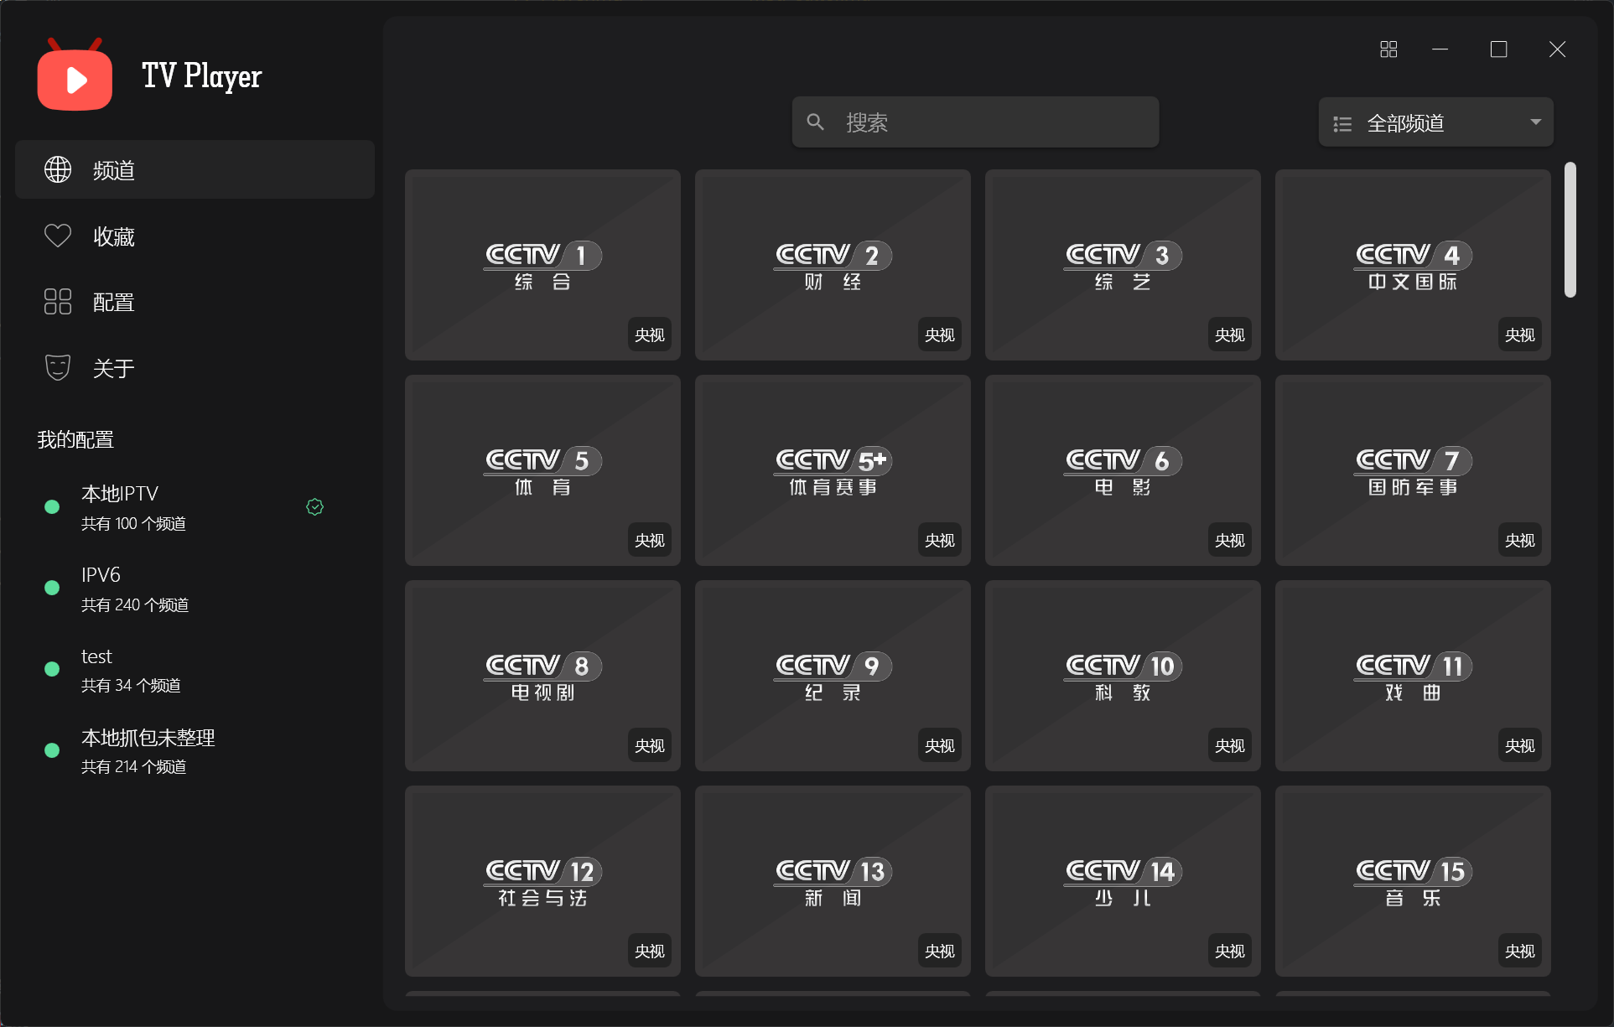This screenshot has width=1614, height=1027.
Task: Open the 全部频道 channel filter dropdown
Action: (1435, 122)
